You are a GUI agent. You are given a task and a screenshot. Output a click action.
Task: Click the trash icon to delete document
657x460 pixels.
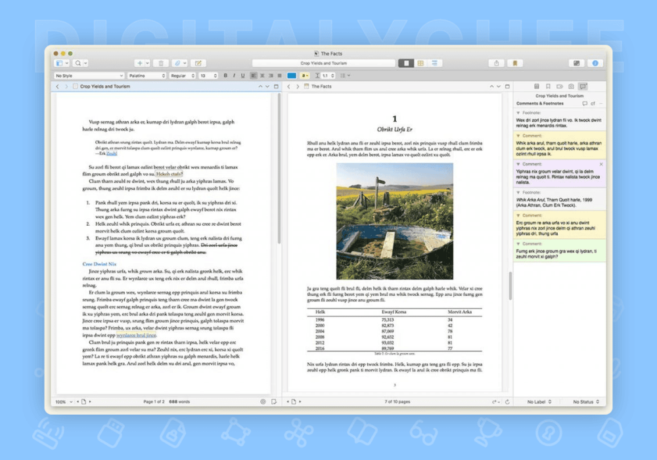pyautogui.click(x=161, y=63)
